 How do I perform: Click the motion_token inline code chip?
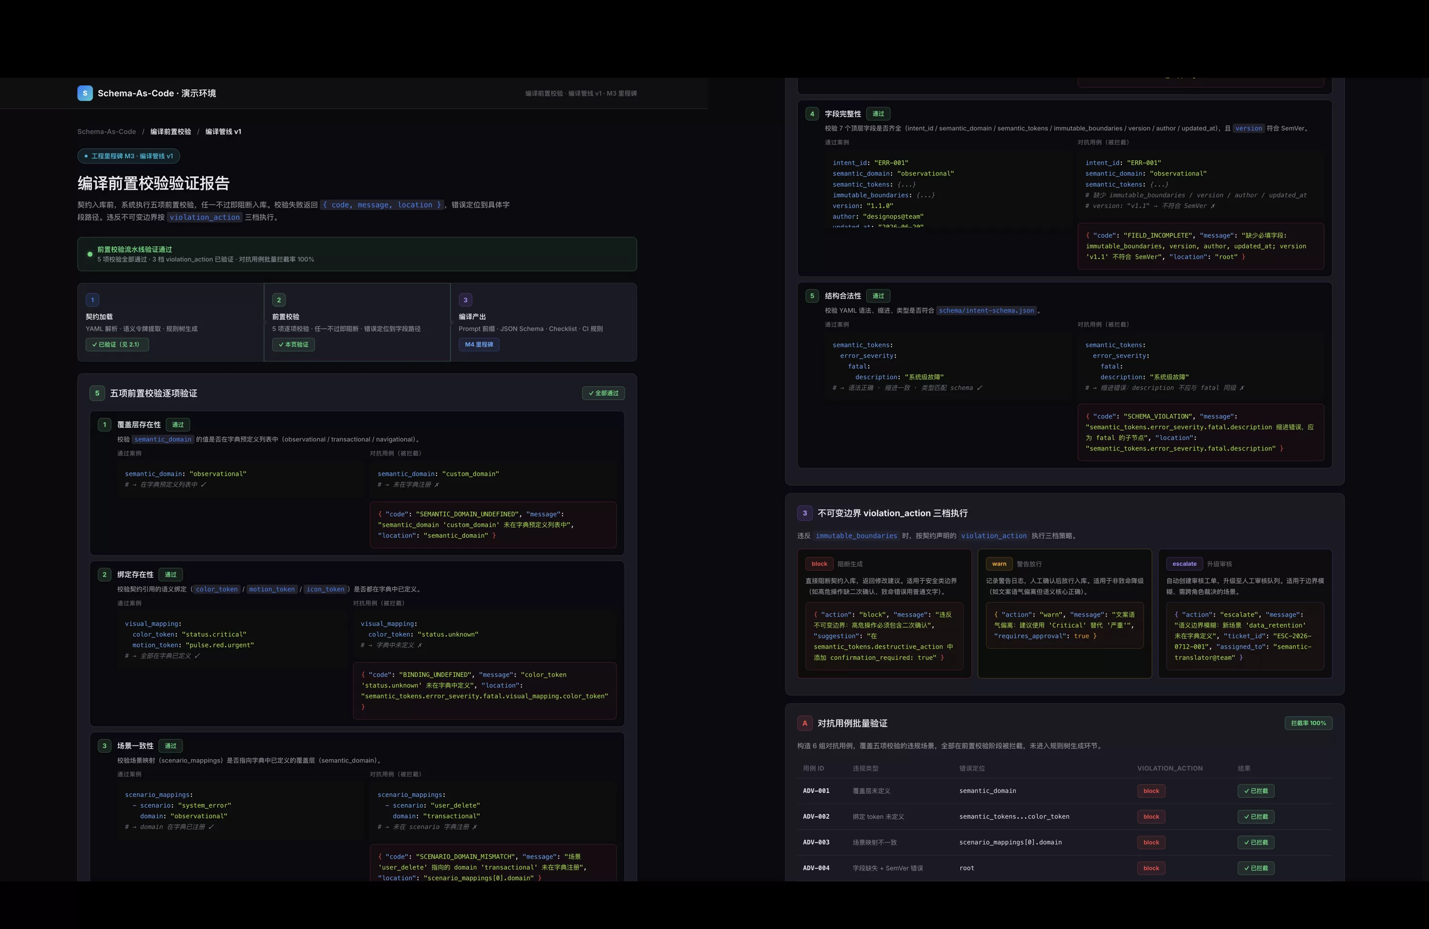272,589
